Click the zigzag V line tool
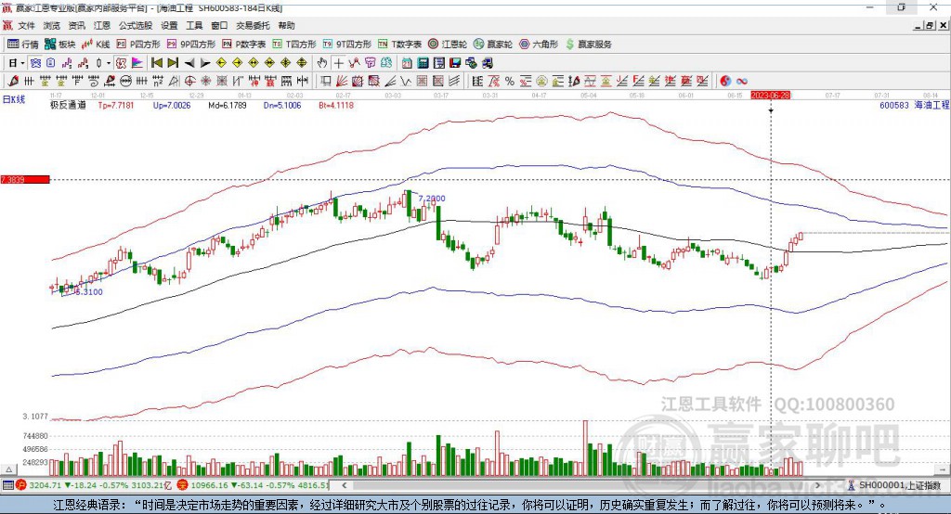 tap(405, 81)
